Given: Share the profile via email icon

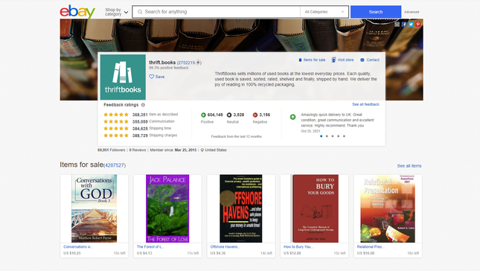Looking at the screenshot, I should point(397,24).
